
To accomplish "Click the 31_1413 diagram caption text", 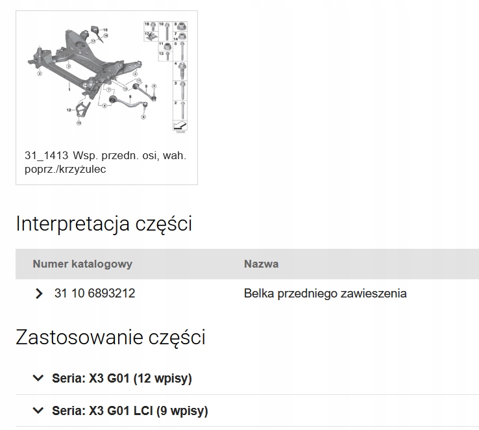I will coord(105,162).
